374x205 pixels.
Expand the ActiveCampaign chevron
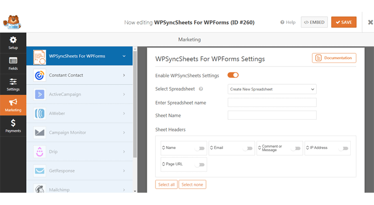pyautogui.click(x=124, y=94)
